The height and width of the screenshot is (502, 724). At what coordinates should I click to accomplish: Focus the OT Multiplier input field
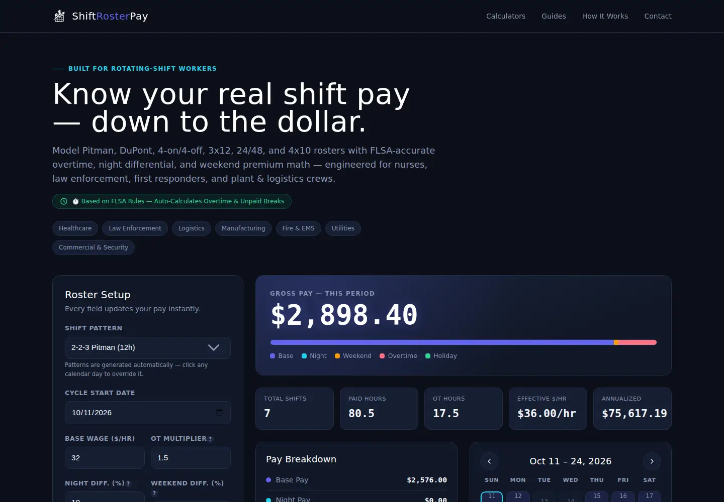pos(191,458)
